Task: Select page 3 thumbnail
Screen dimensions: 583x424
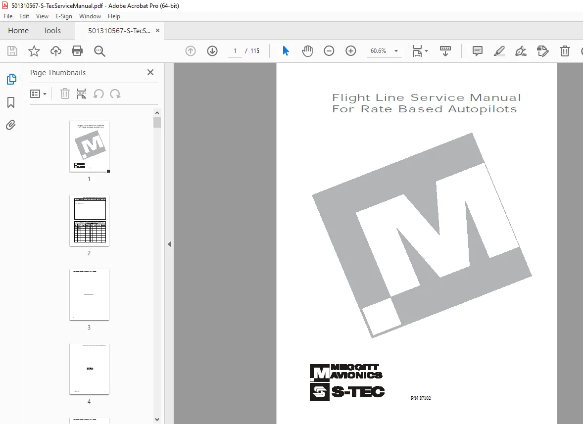Action: 89,295
